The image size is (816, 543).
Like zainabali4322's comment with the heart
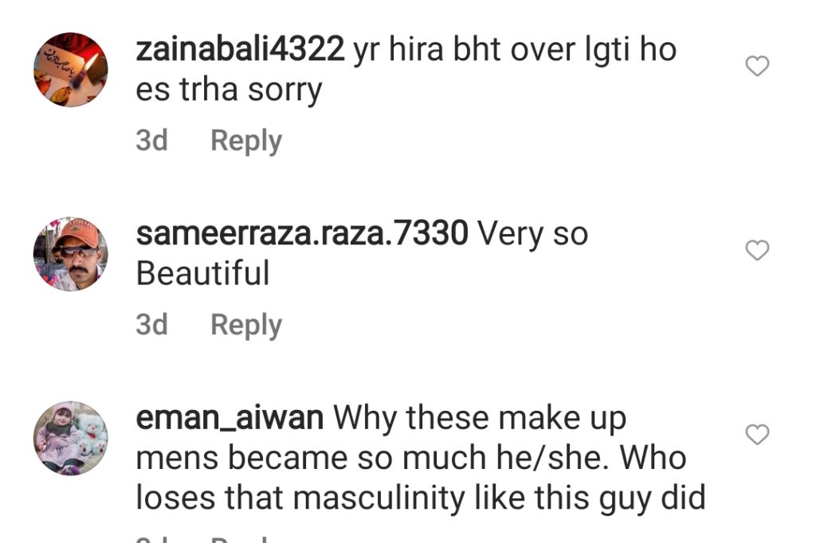tap(757, 66)
